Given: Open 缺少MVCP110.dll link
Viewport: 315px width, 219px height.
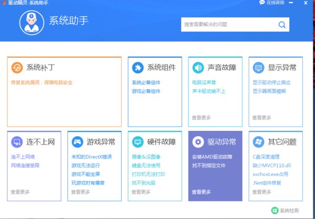Looking at the screenshot, I should click(272, 165).
